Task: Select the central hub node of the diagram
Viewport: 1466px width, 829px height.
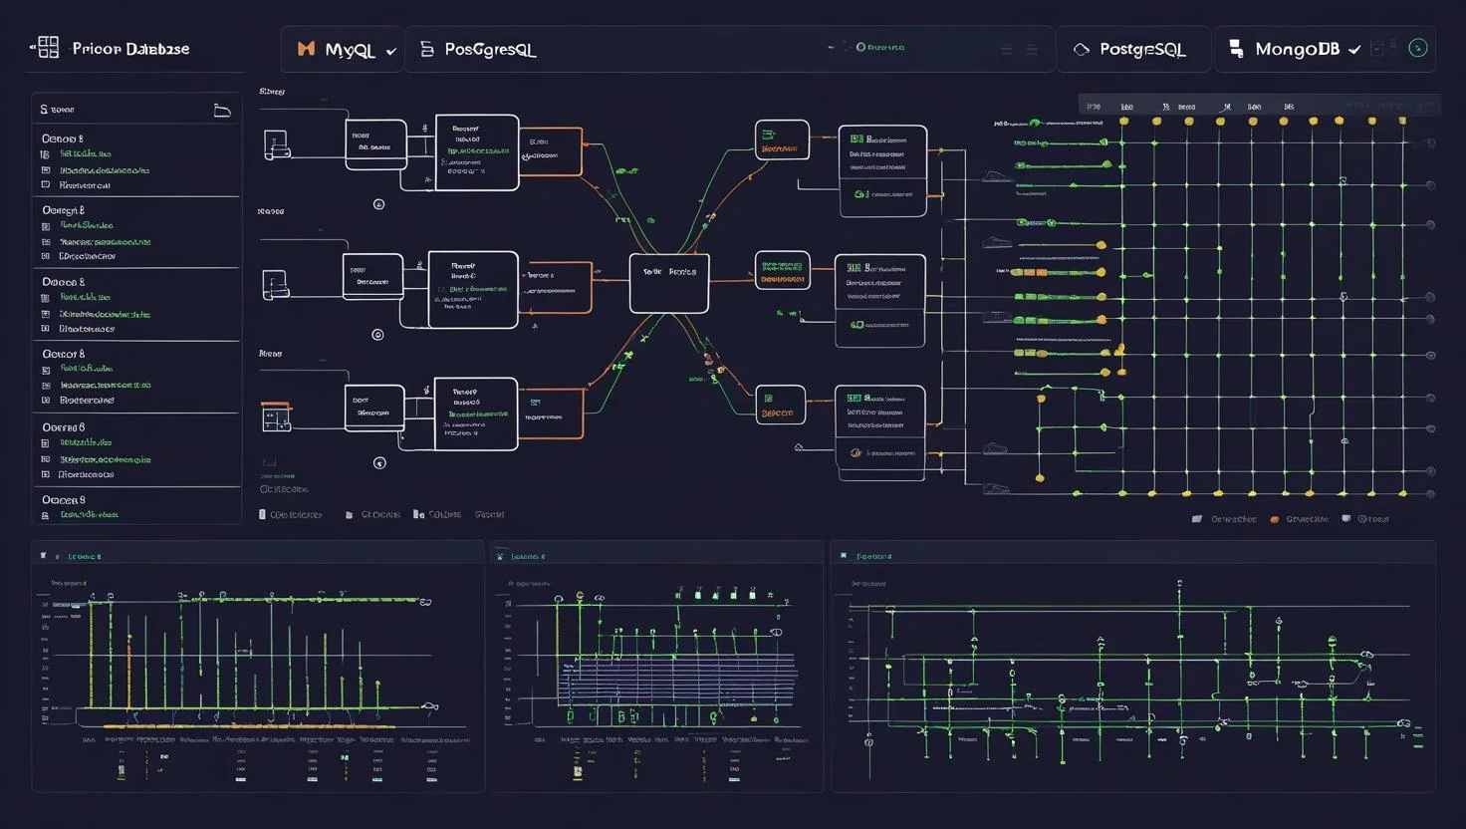Action: point(669,283)
